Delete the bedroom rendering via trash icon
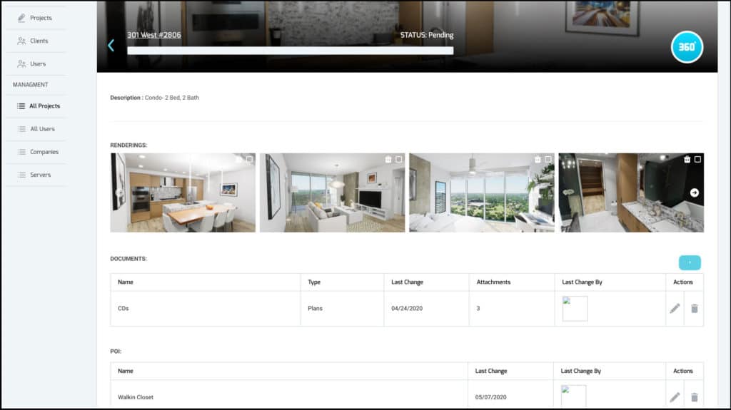731x410 pixels. pyautogui.click(x=538, y=159)
